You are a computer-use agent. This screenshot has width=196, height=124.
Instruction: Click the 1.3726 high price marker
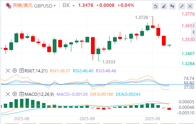coord(142,18)
